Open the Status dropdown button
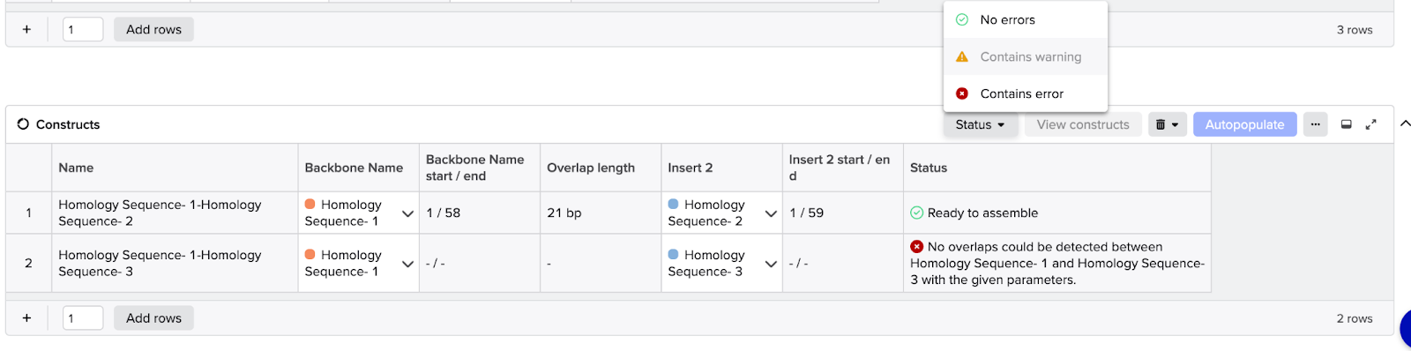Image resolution: width=1411 pixels, height=351 pixels. pyautogui.click(x=981, y=124)
